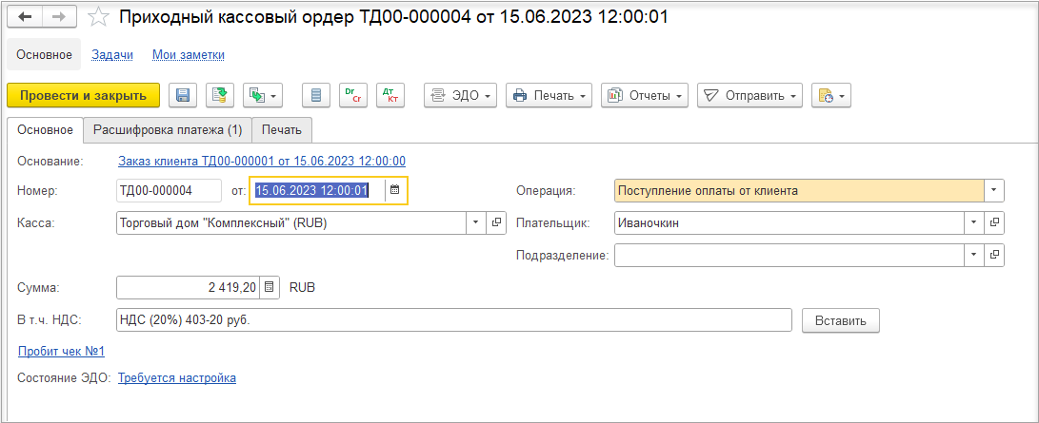Image resolution: width=1039 pixels, height=423 pixels.
Task: Click the post document icon
Action: coord(220,95)
